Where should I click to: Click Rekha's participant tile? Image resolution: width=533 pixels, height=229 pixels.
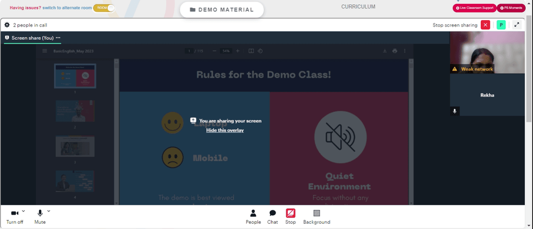click(487, 95)
